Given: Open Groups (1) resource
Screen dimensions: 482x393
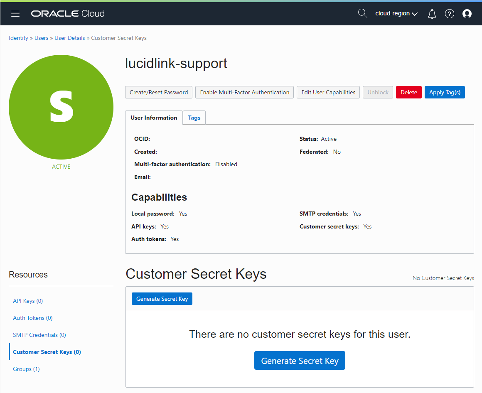Looking at the screenshot, I should (27, 369).
